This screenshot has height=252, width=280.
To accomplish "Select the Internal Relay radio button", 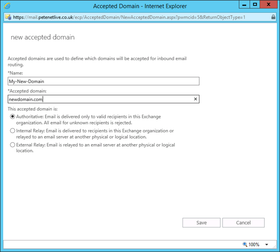I will [x=12, y=131].
